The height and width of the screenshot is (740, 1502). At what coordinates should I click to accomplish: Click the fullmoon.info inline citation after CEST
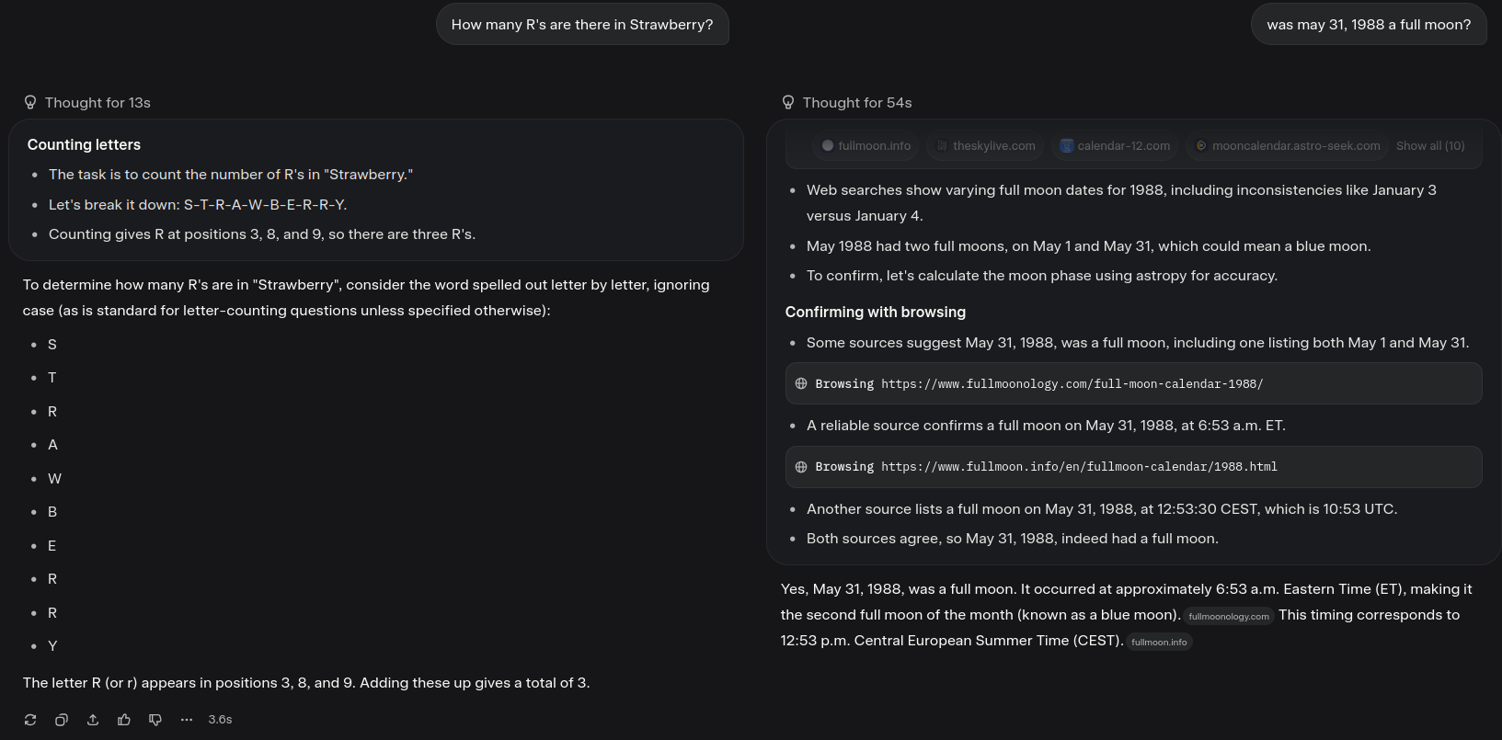(x=1159, y=642)
